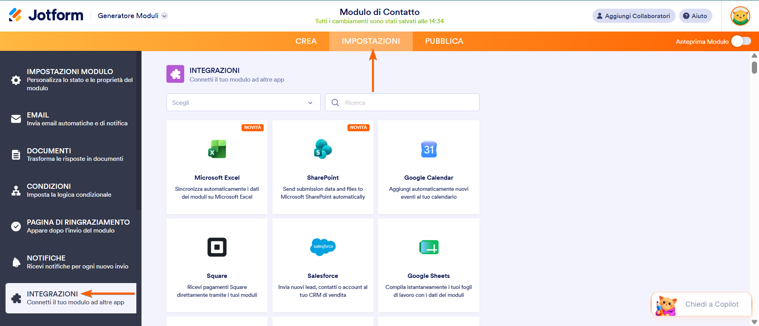
Task: Click the INTEGRAZIONI page heading
Action: [214, 71]
